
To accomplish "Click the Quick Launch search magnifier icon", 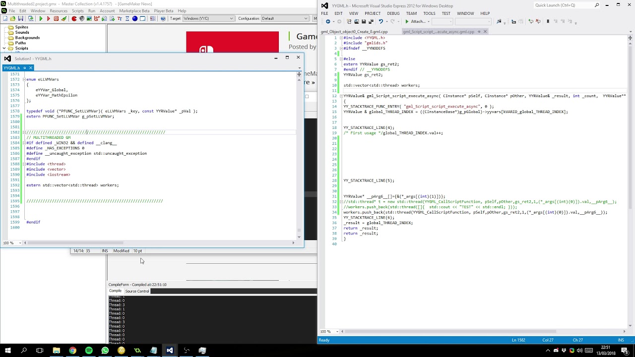I will pos(597,5).
